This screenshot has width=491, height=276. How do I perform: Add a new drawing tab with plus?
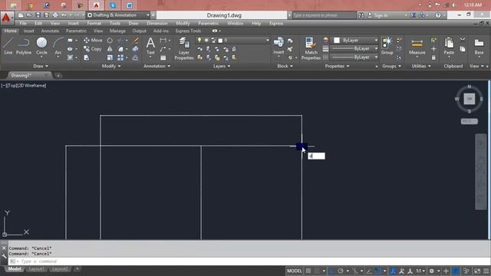[58, 75]
